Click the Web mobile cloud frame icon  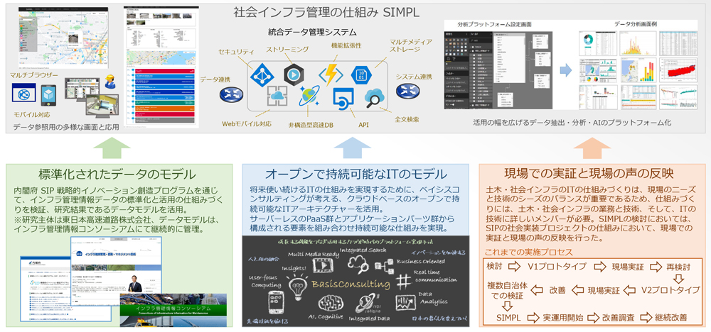(277, 97)
